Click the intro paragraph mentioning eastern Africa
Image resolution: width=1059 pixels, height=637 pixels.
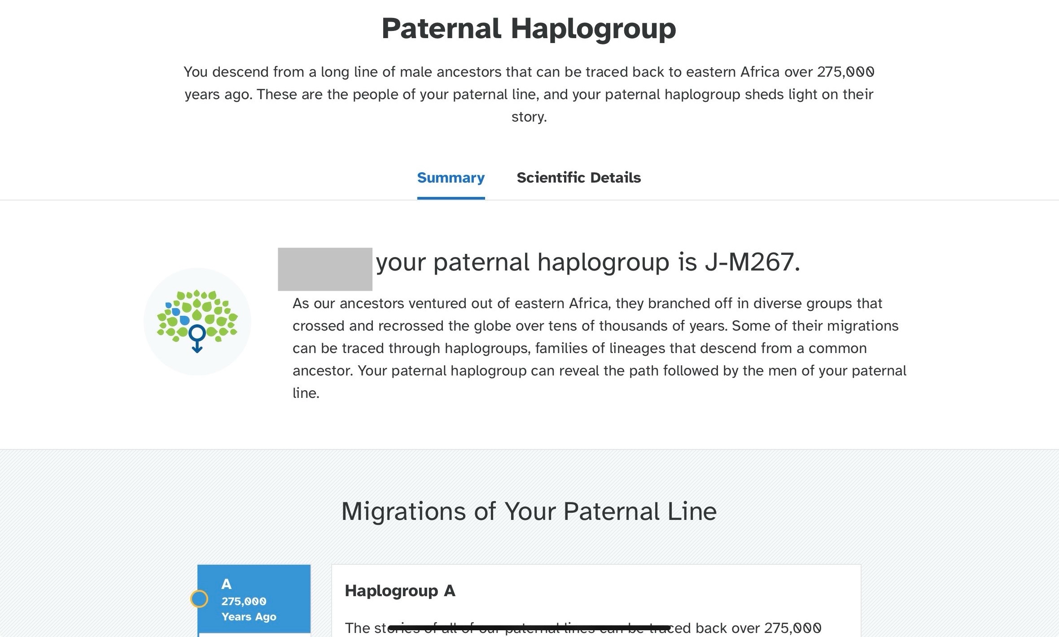[529, 94]
